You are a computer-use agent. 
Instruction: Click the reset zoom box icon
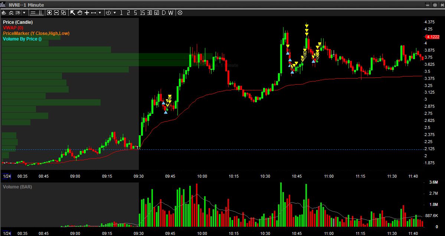point(63,13)
